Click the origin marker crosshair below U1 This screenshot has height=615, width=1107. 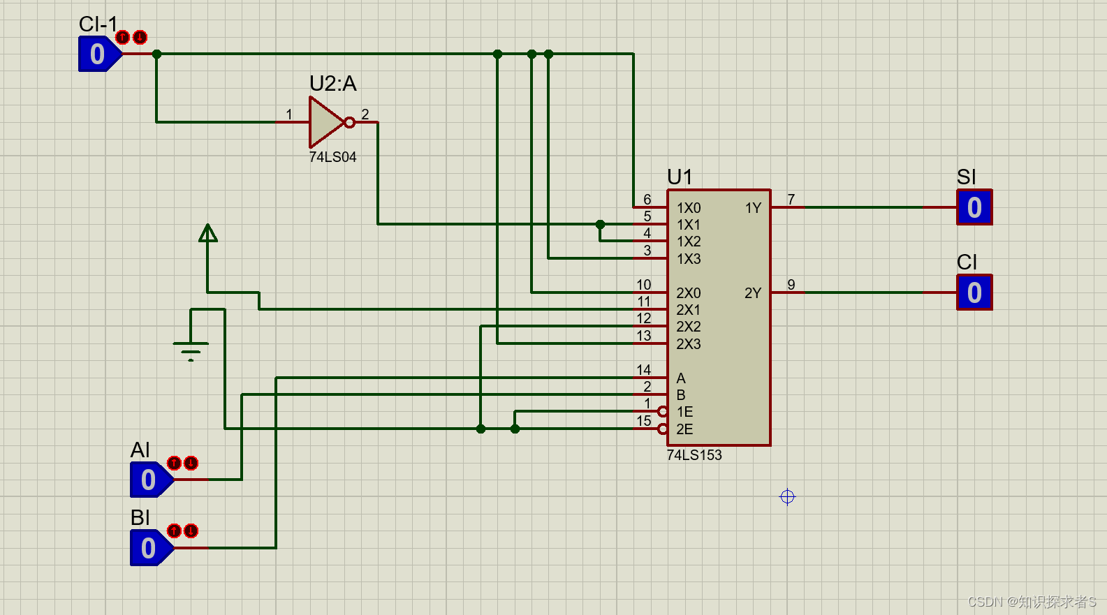[x=787, y=496]
